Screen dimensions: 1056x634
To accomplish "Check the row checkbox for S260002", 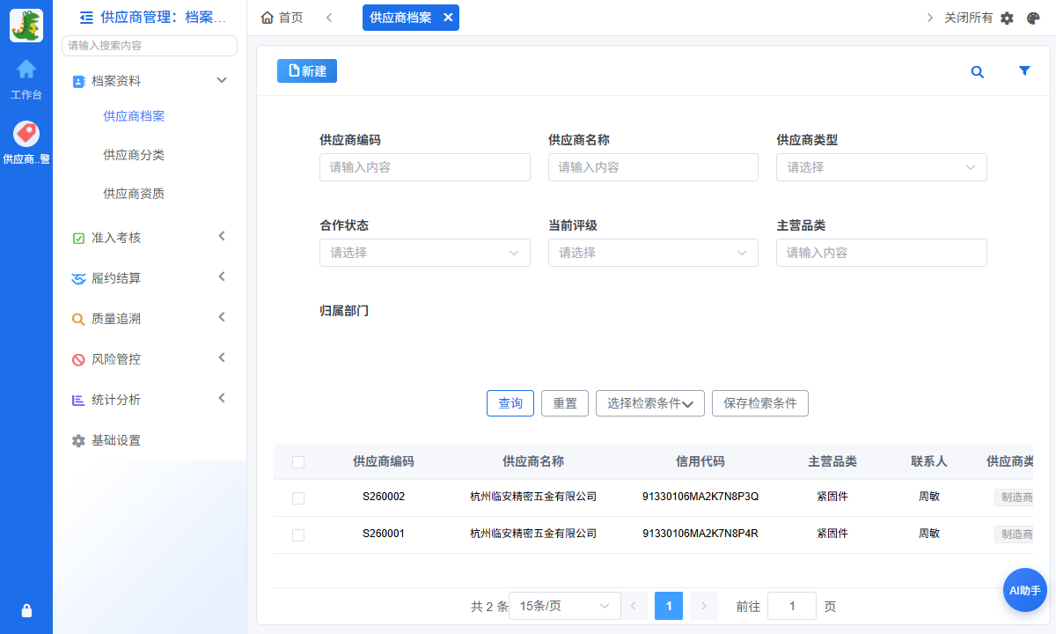I will (298, 498).
